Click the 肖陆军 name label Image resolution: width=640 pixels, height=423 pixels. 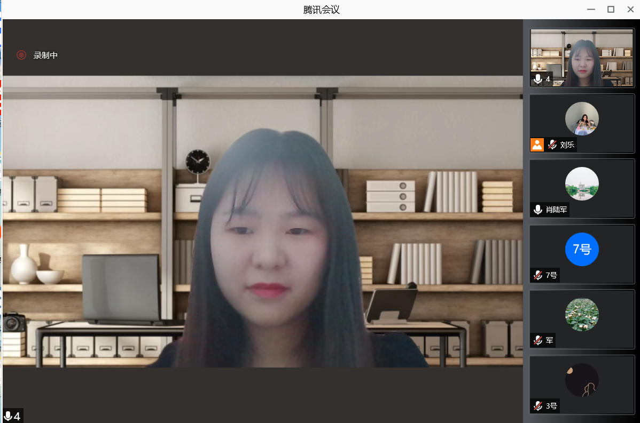pyautogui.click(x=556, y=210)
